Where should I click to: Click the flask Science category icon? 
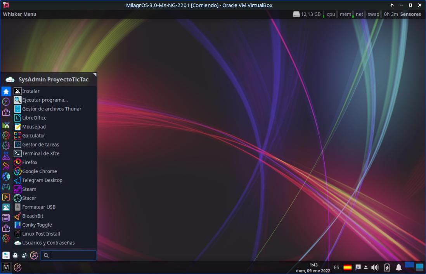point(6,156)
